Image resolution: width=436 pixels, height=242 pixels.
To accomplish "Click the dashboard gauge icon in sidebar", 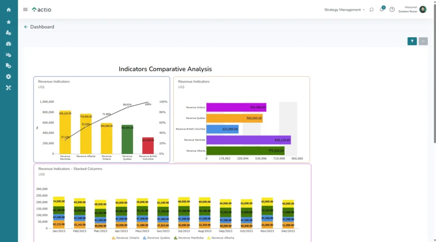I will pyautogui.click(x=9, y=43).
